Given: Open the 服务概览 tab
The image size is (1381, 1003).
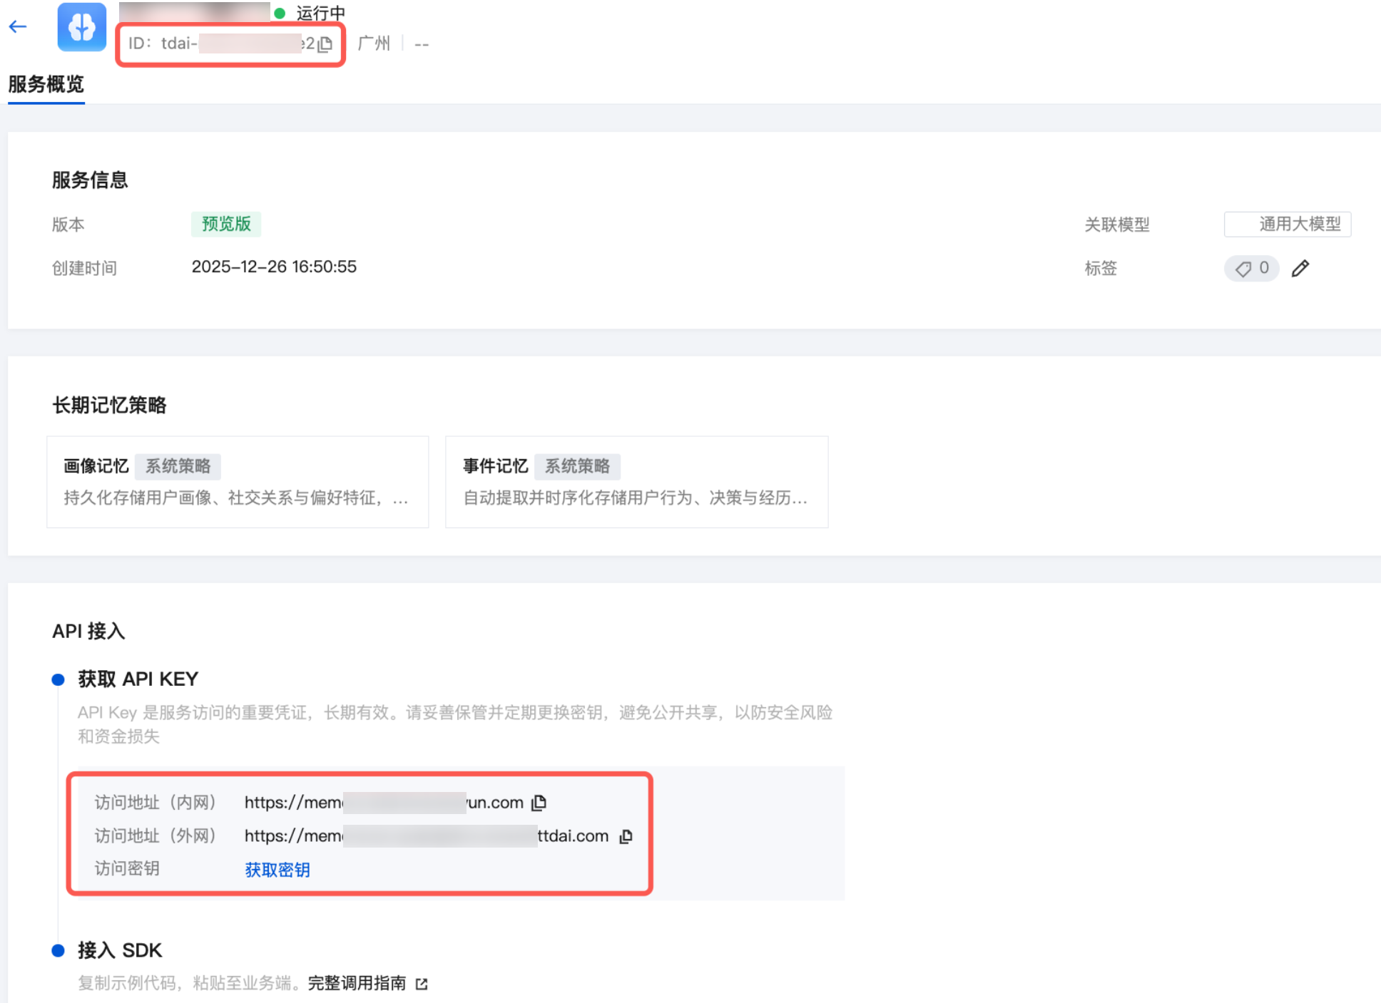Looking at the screenshot, I should (46, 84).
